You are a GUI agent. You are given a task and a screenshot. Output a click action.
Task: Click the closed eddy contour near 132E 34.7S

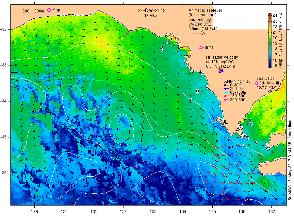coord(121,130)
